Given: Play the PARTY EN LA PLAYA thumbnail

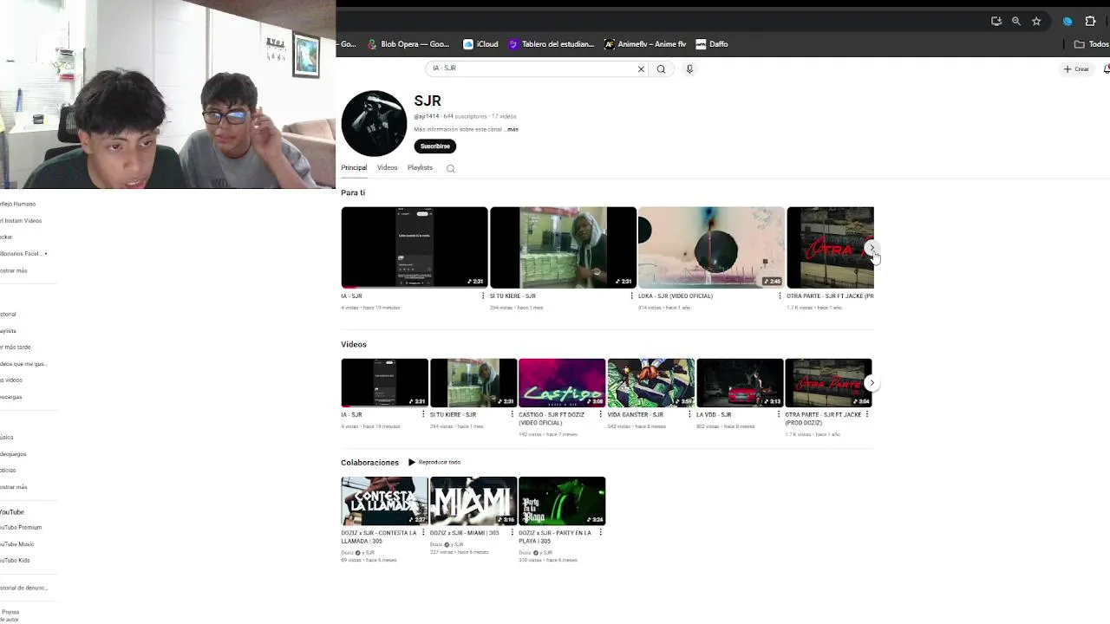Looking at the screenshot, I should click(x=562, y=501).
